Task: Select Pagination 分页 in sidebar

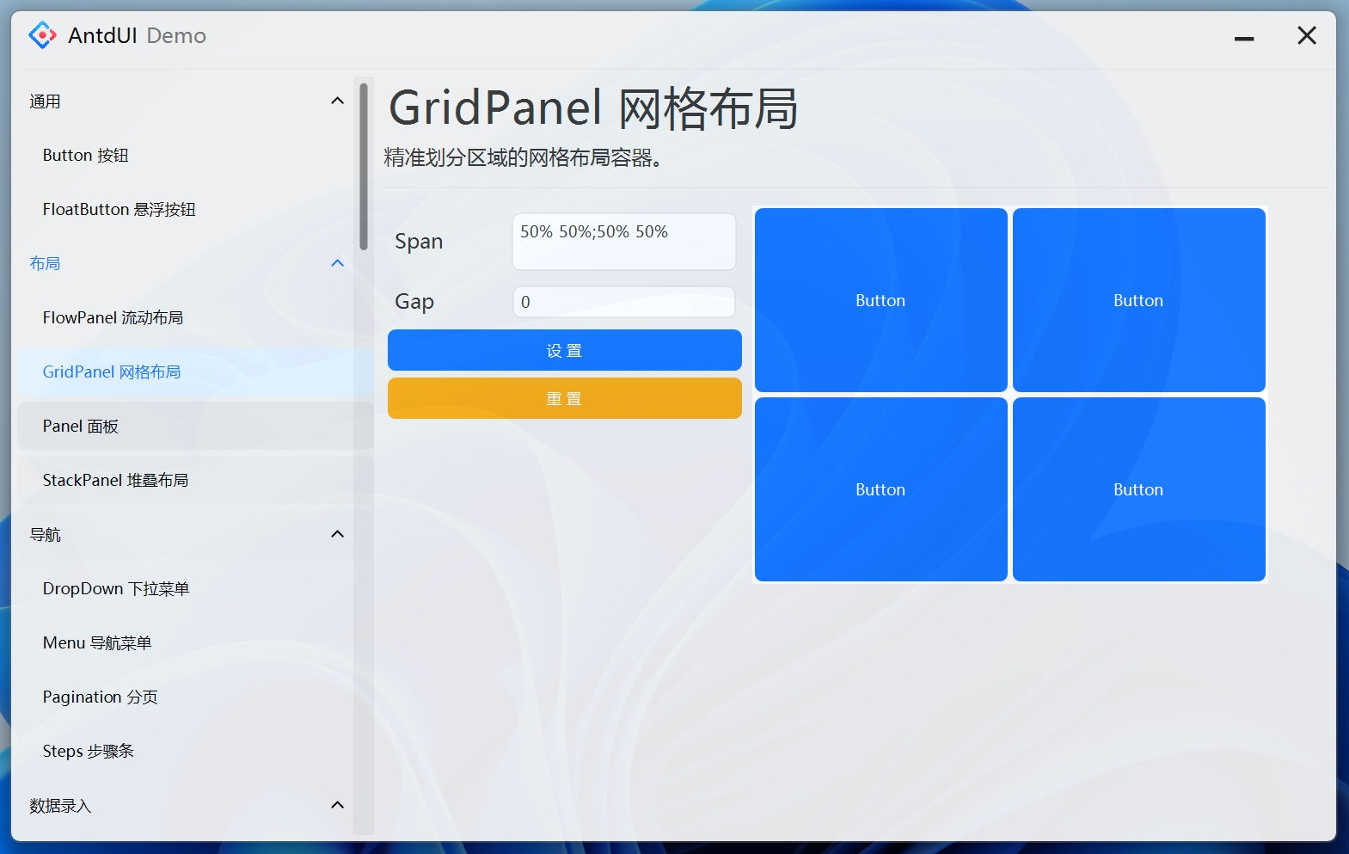Action: click(101, 697)
